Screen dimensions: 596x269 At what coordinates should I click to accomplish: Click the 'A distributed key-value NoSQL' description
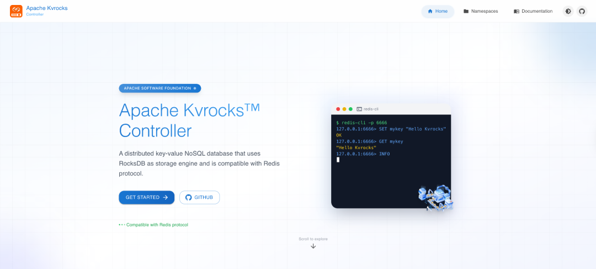[200, 163]
